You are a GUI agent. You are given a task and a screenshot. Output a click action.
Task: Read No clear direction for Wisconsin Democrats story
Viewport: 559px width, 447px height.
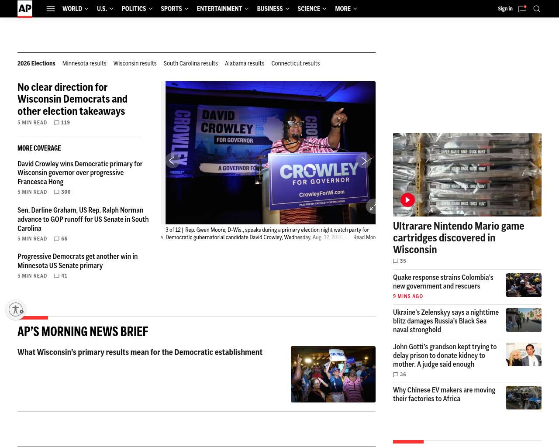click(72, 99)
